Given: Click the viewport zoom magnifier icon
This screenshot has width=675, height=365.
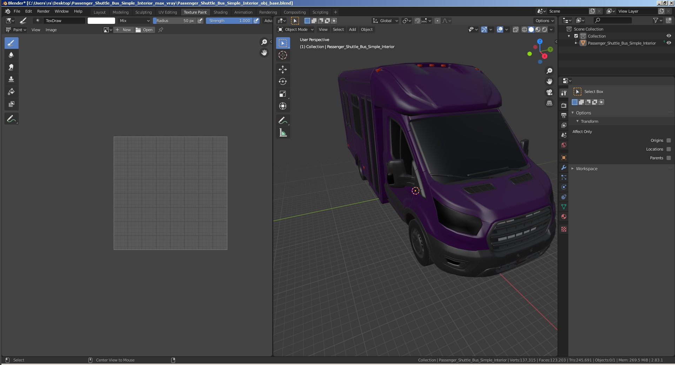Looking at the screenshot, I should point(549,71).
